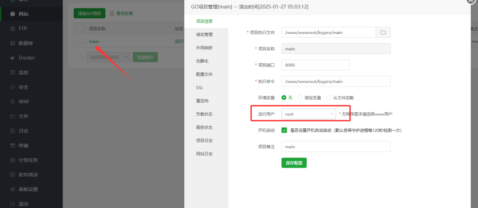
Task: Select the 从文件加载 radio option
Action: (329, 98)
